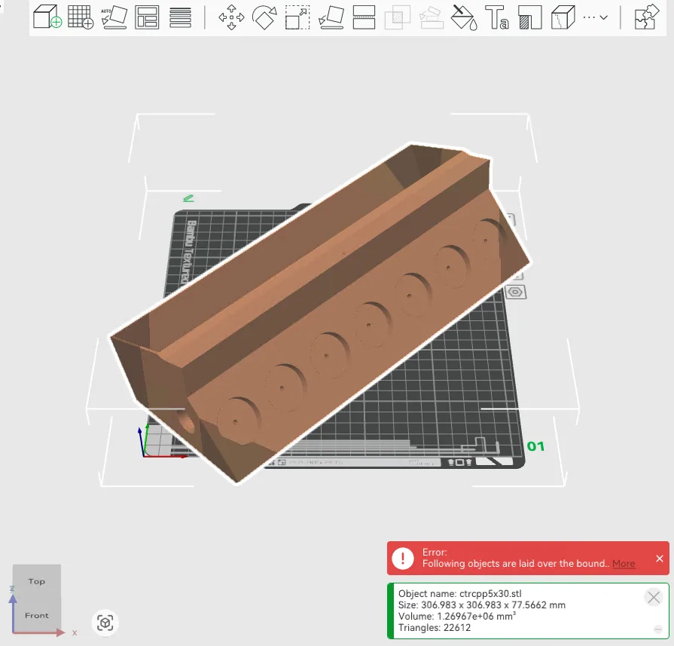The width and height of the screenshot is (674, 646).
Task: Click the Top face of view cube
Action: tap(37, 581)
